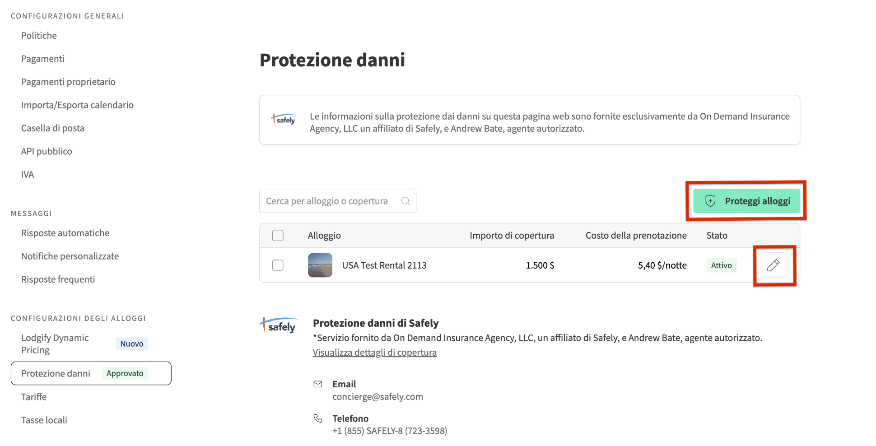Click the telephone icon next to Telefono

[318, 418]
